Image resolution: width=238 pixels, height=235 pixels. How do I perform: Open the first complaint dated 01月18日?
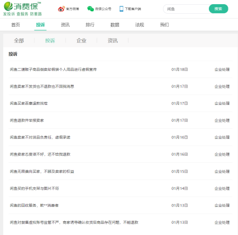click(x=53, y=69)
